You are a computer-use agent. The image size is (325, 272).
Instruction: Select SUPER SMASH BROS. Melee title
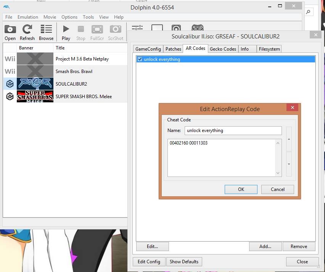pyautogui.click(x=84, y=97)
